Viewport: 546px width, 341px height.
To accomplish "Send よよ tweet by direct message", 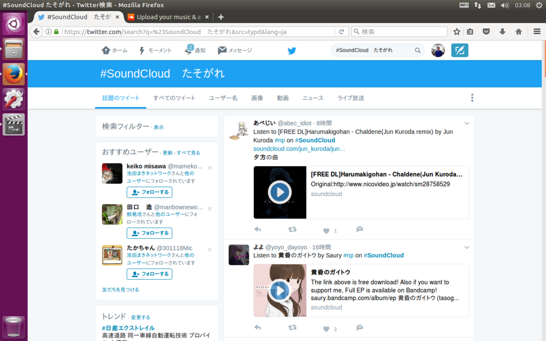I will (360, 328).
